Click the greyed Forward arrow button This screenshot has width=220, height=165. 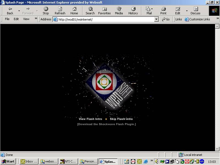point(28,11)
